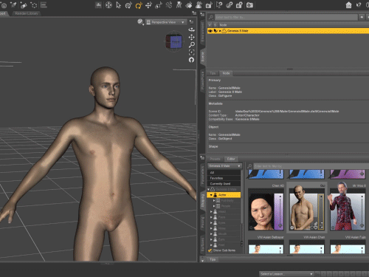Show Favorites shaping properties
This screenshot has height=277, width=369.
coord(224,178)
